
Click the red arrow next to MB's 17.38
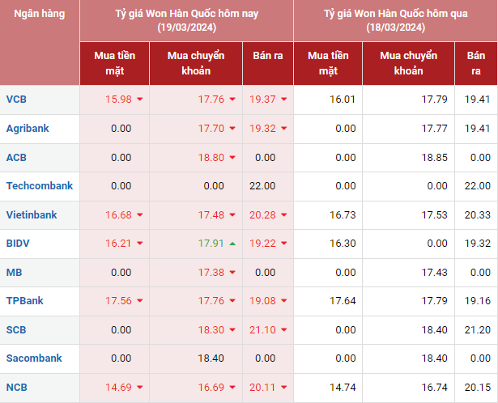click(x=232, y=272)
